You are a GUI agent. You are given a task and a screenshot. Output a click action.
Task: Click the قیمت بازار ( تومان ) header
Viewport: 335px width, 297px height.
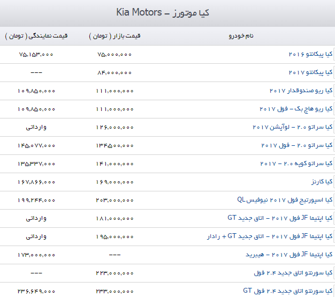115,36
